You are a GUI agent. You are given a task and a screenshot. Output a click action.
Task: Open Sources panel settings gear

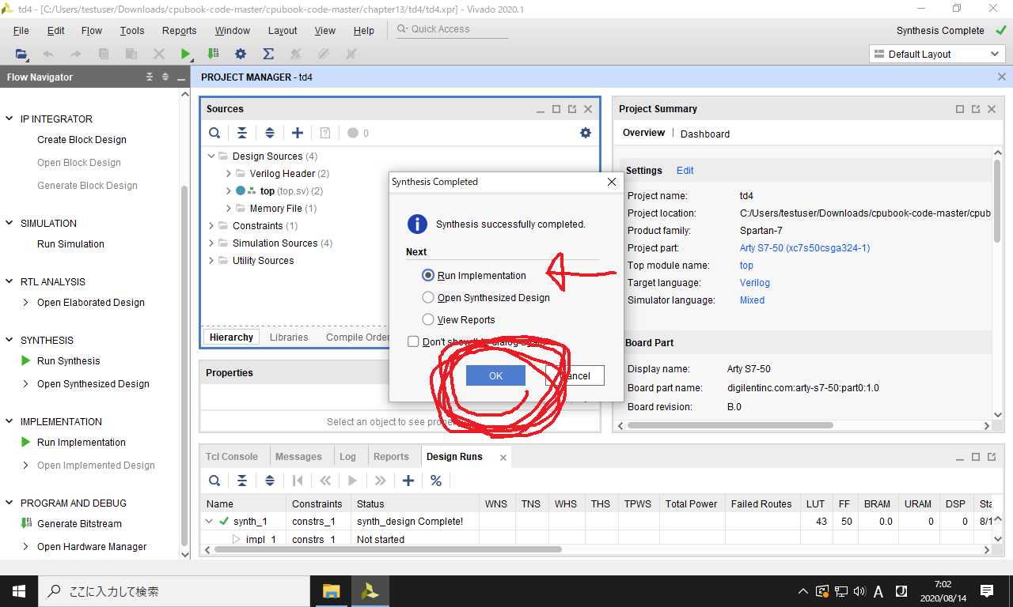tap(586, 133)
